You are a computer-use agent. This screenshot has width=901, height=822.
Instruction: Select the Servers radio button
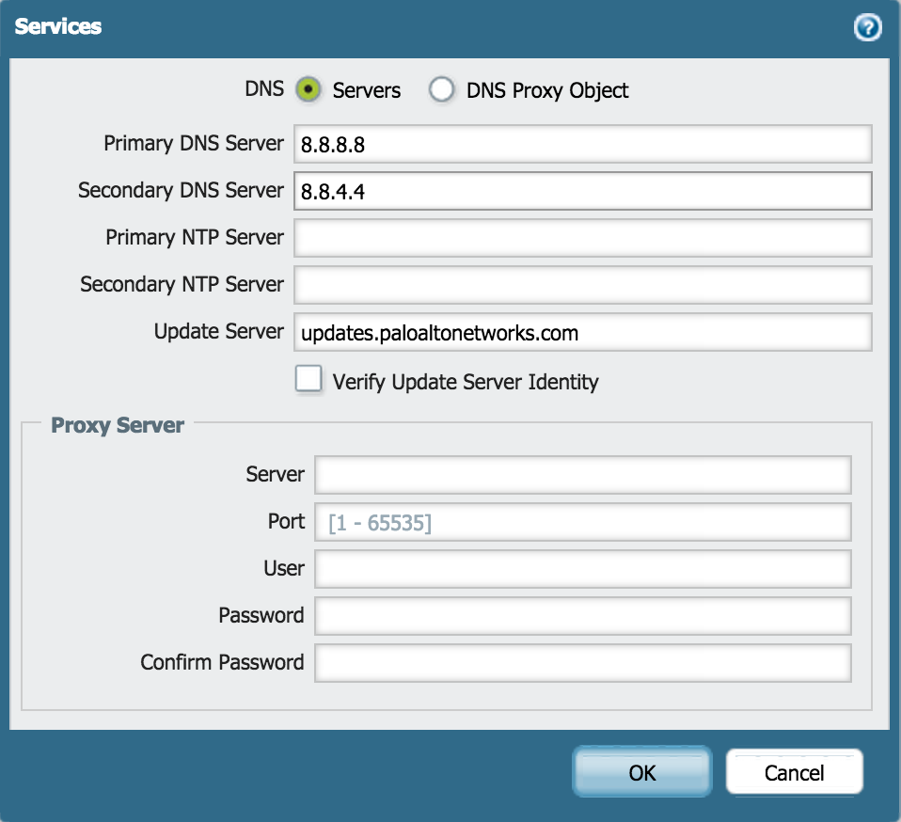(x=309, y=89)
